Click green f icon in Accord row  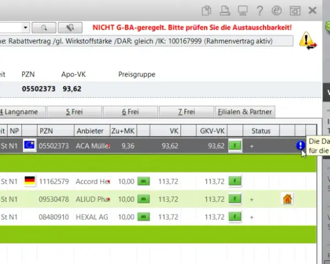point(235,181)
